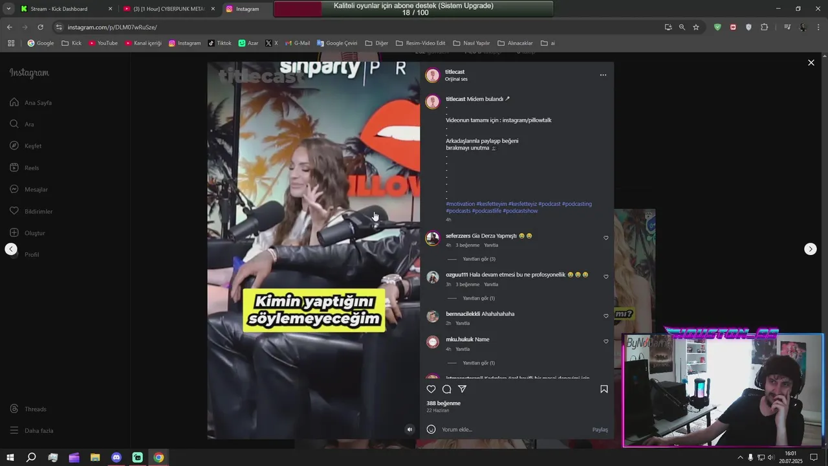
Task: Open Reels in the sidebar
Action: pos(25,168)
